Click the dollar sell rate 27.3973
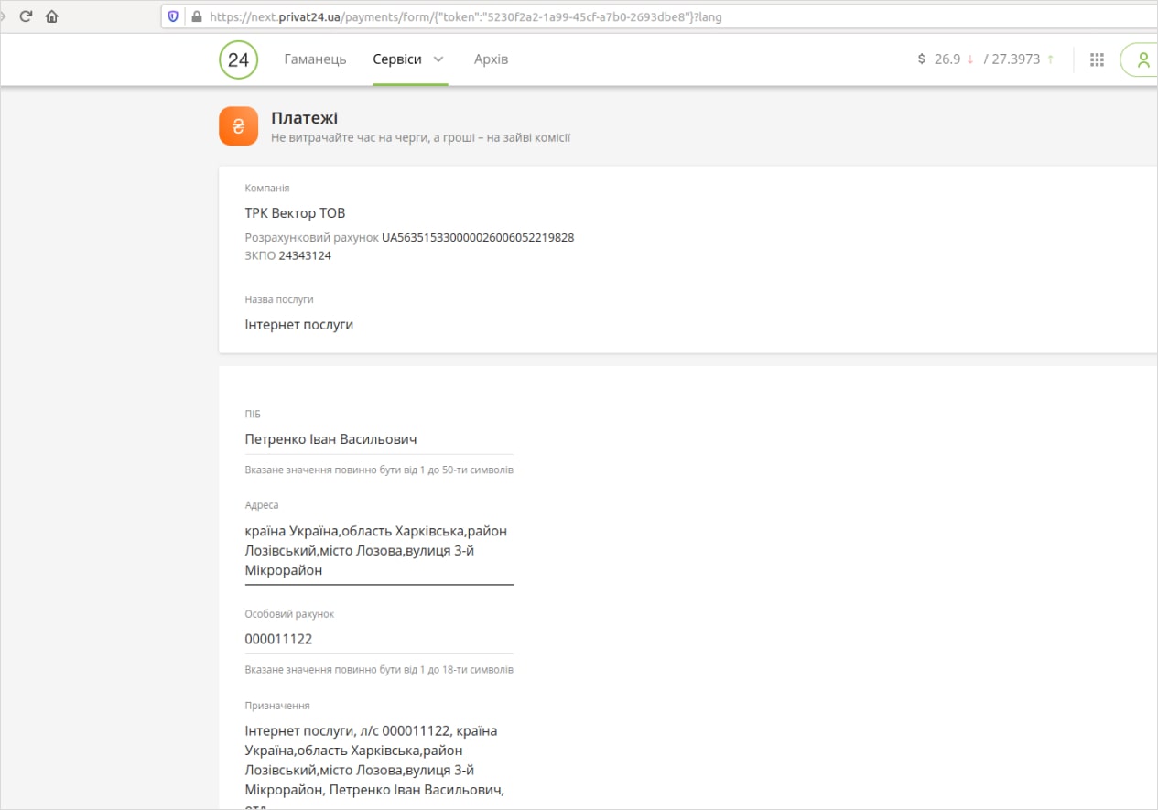 (1015, 59)
